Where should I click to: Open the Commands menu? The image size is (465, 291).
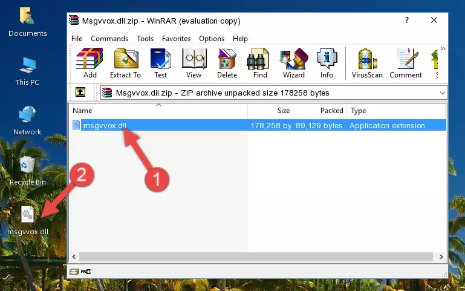pos(109,39)
